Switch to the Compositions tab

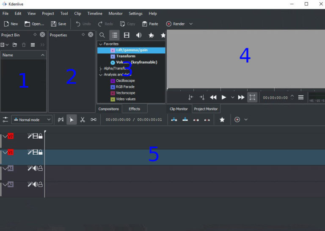pyautogui.click(x=109, y=109)
